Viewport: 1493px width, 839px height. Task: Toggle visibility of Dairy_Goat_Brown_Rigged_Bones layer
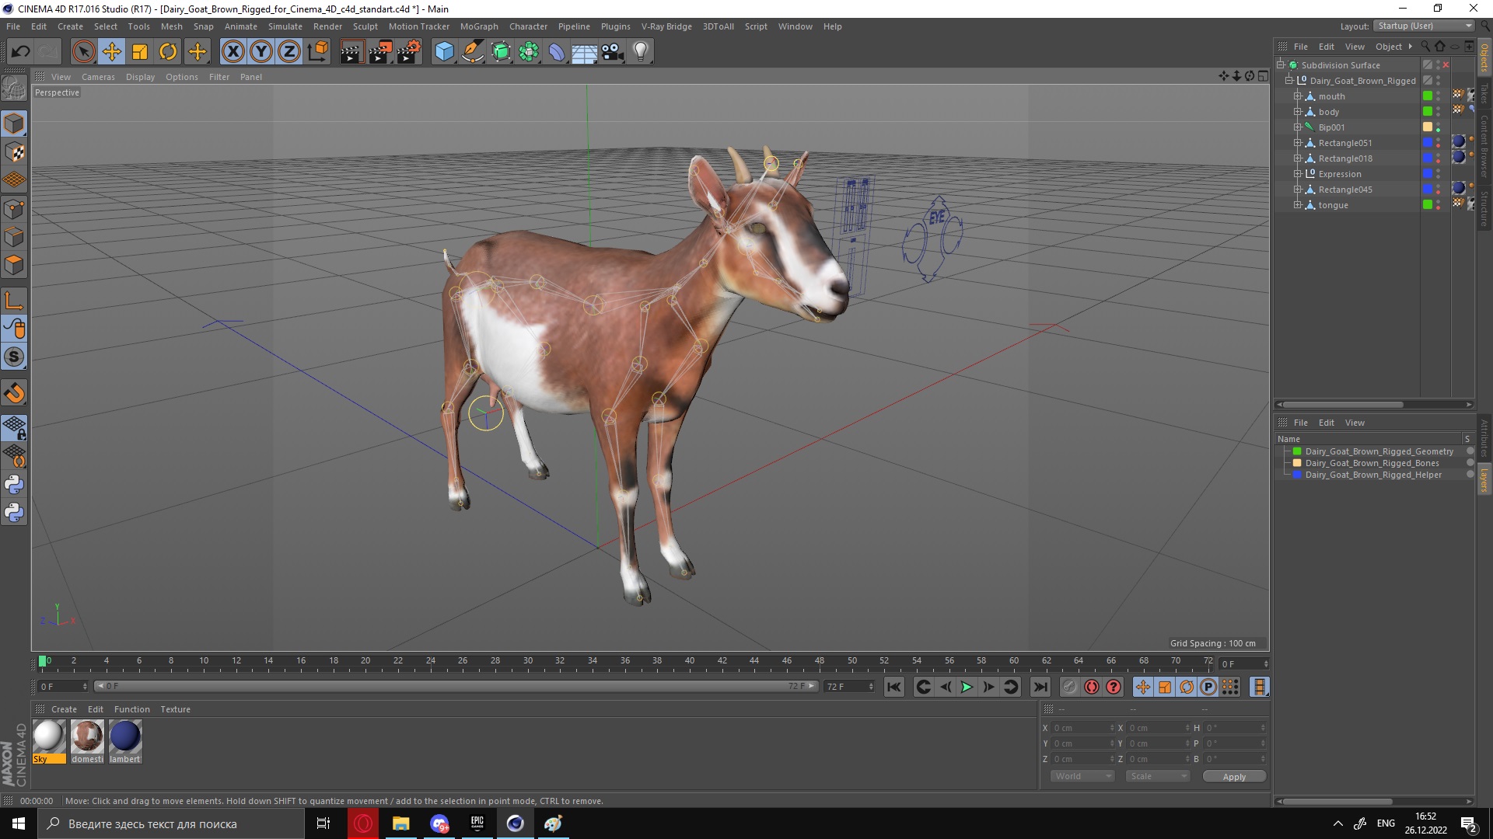[1470, 463]
